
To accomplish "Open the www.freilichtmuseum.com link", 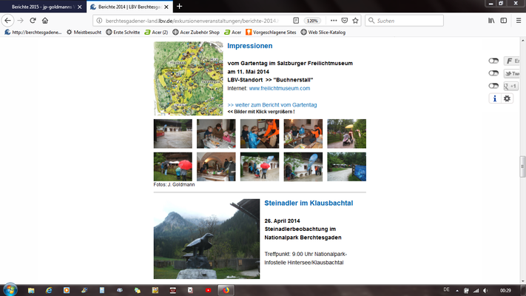I will click(x=280, y=88).
